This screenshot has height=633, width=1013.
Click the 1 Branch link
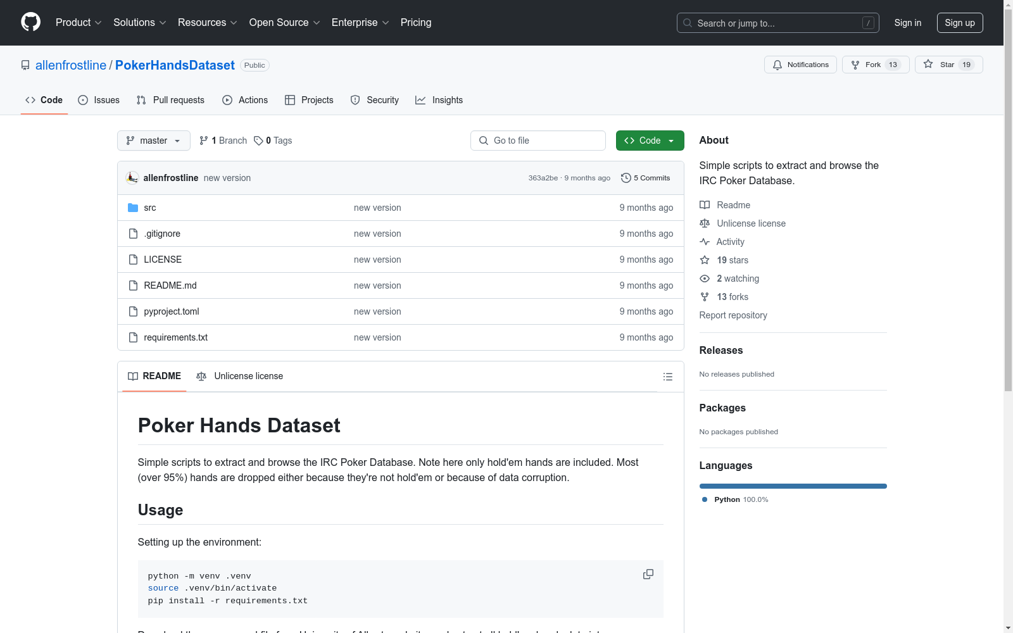coord(223,141)
